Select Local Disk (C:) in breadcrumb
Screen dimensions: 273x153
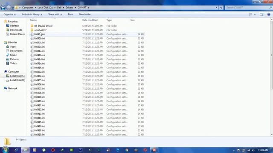tap(45, 8)
